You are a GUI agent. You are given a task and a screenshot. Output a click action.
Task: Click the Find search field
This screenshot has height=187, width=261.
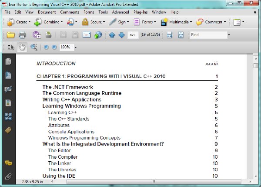pos(208,35)
